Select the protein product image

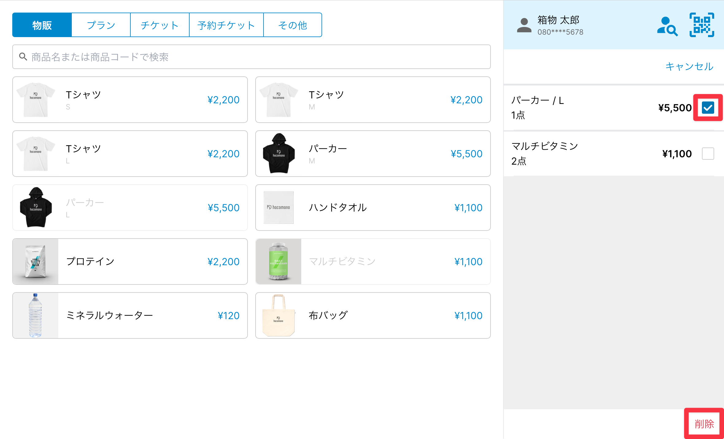[x=36, y=261]
